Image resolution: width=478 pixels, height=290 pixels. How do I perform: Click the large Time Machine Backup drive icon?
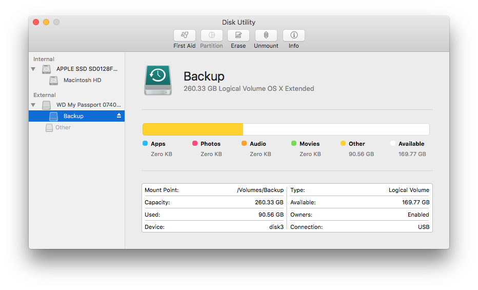coord(158,80)
